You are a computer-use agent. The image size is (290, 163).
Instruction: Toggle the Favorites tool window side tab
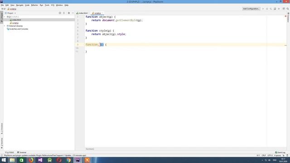[x=2, y=143]
